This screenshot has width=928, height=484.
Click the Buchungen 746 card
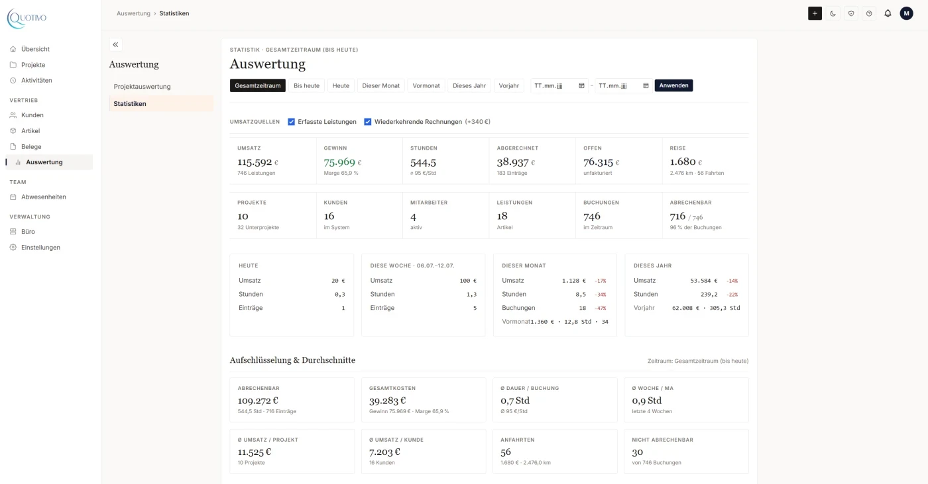618,215
